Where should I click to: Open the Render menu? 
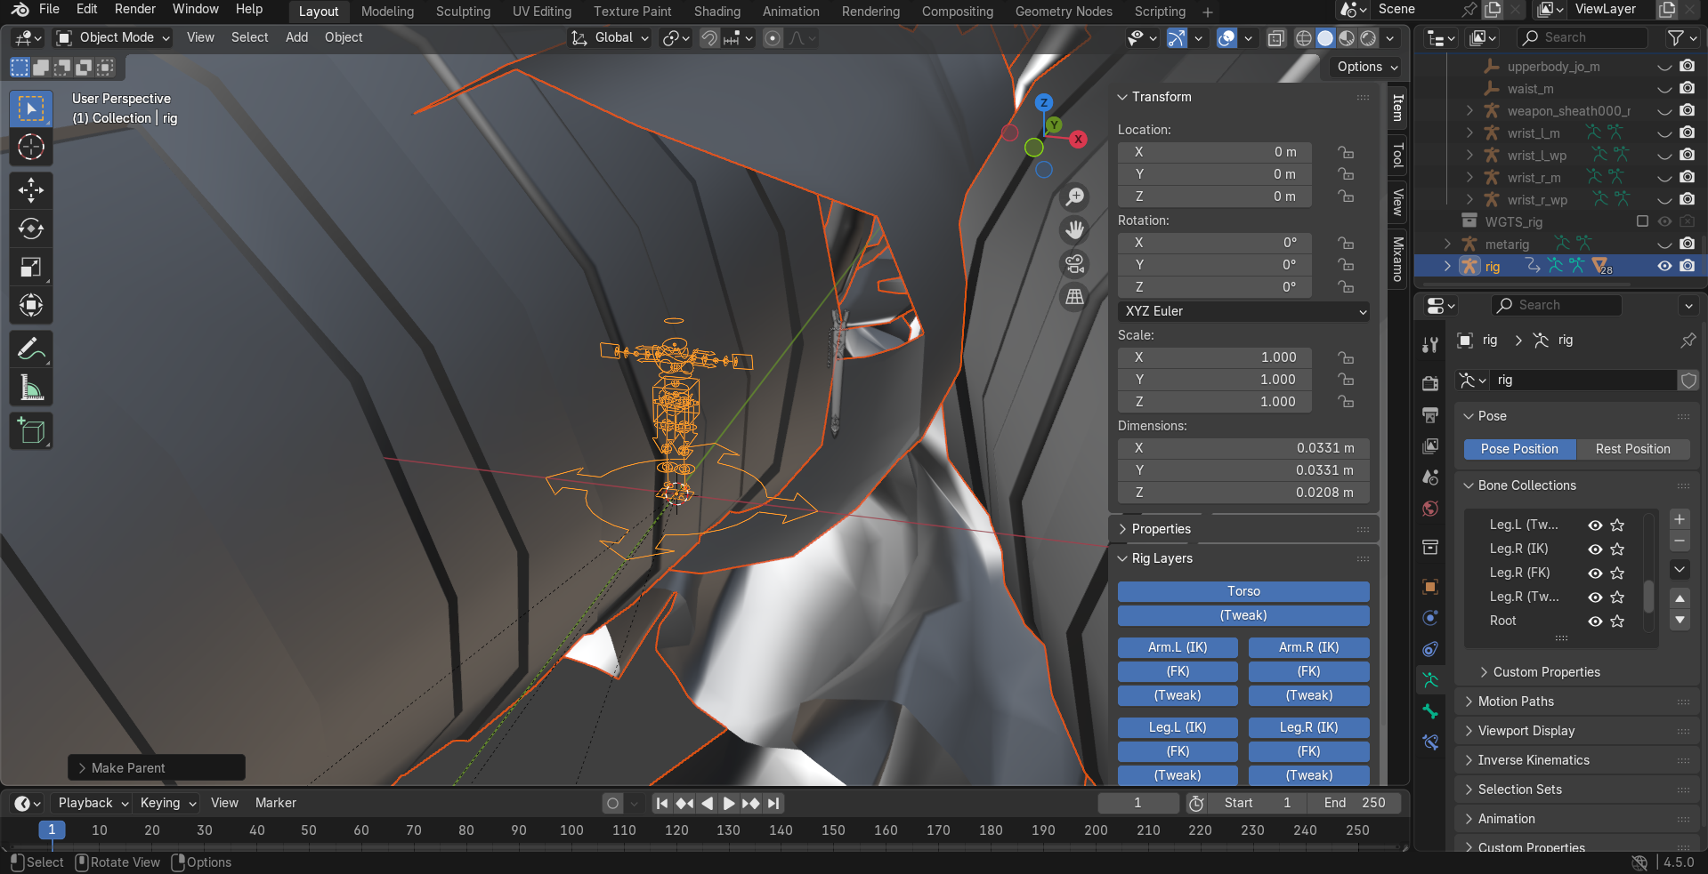[135, 9]
